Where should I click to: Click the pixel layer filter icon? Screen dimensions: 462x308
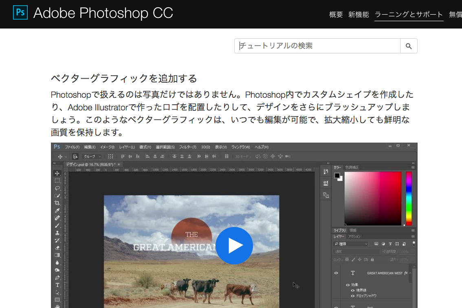(x=376, y=244)
